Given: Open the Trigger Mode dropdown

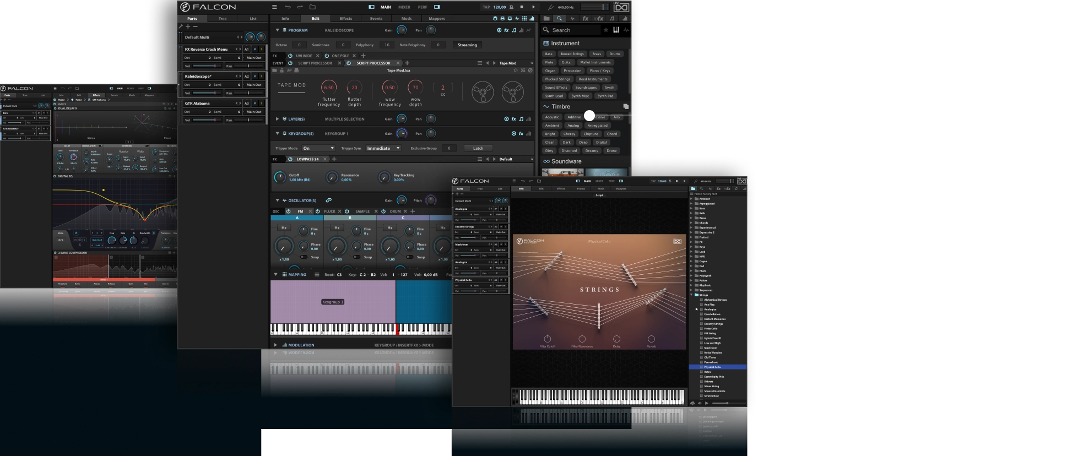Looking at the screenshot, I should pyautogui.click(x=318, y=148).
